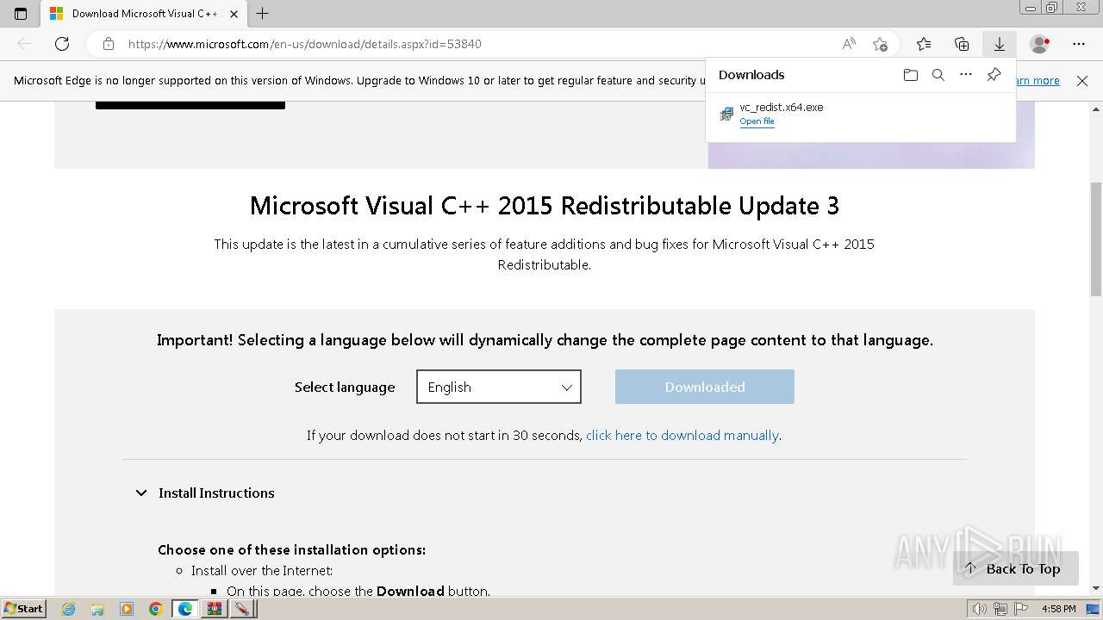Click the 4:58 PM system clock

click(x=1058, y=609)
